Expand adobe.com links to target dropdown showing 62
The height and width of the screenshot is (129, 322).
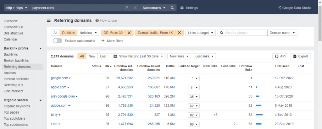point(194,106)
